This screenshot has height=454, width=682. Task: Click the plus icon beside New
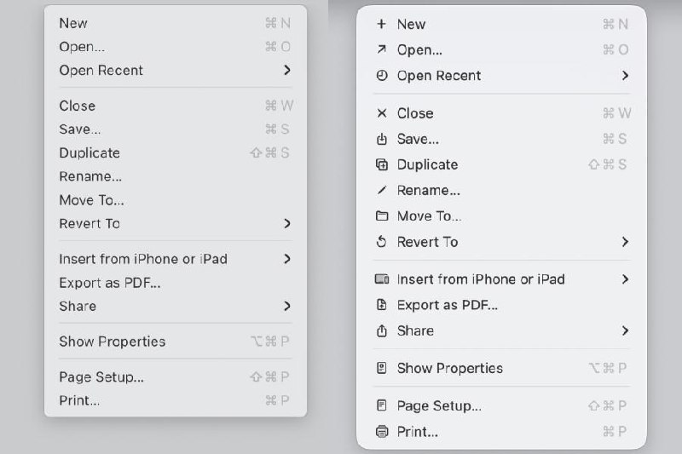coord(381,25)
